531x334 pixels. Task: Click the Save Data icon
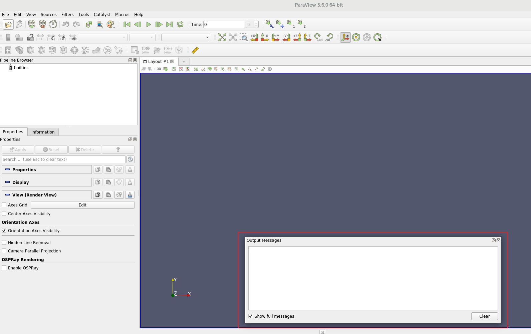[x=19, y=24]
